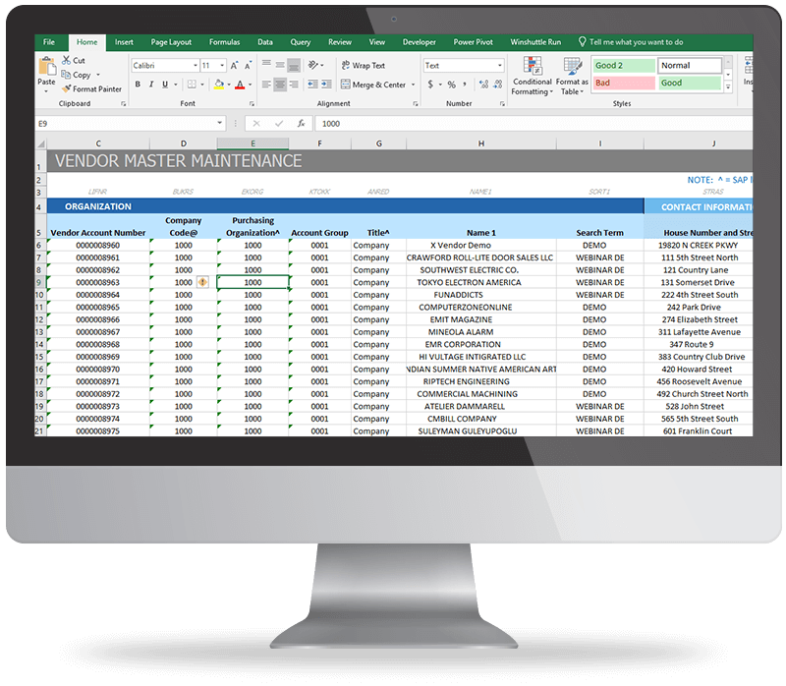The height and width of the screenshot is (686, 786).
Task: Open the Formulas tab
Action: (x=225, y=42)
